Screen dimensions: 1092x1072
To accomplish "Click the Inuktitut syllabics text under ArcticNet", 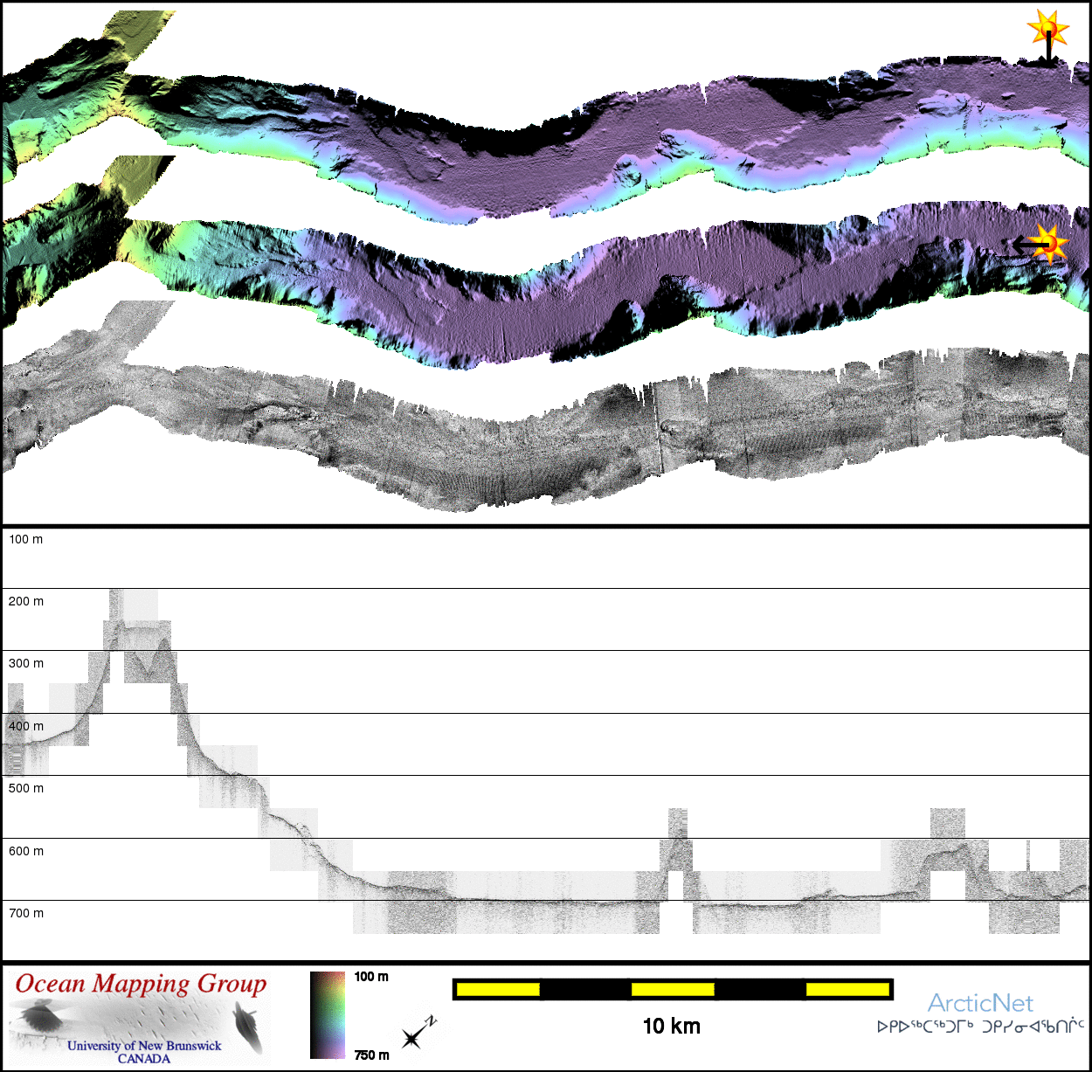I will [980, 1027].
